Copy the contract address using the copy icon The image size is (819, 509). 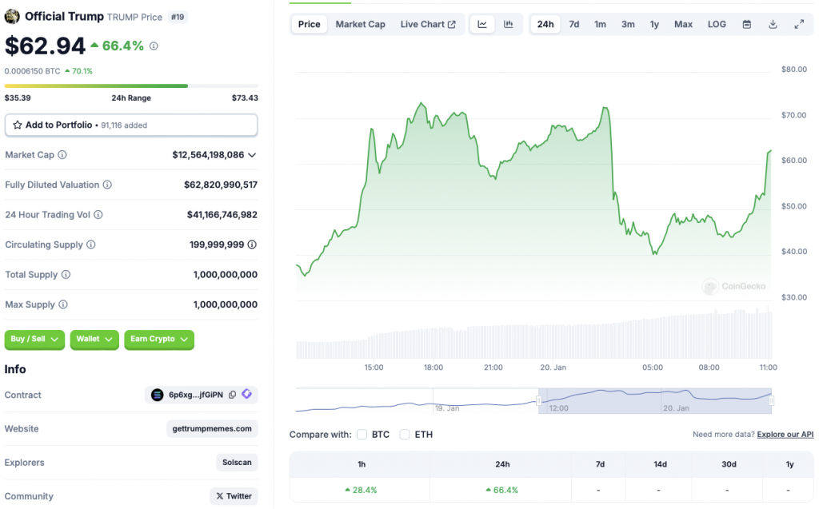click(233, 395)
